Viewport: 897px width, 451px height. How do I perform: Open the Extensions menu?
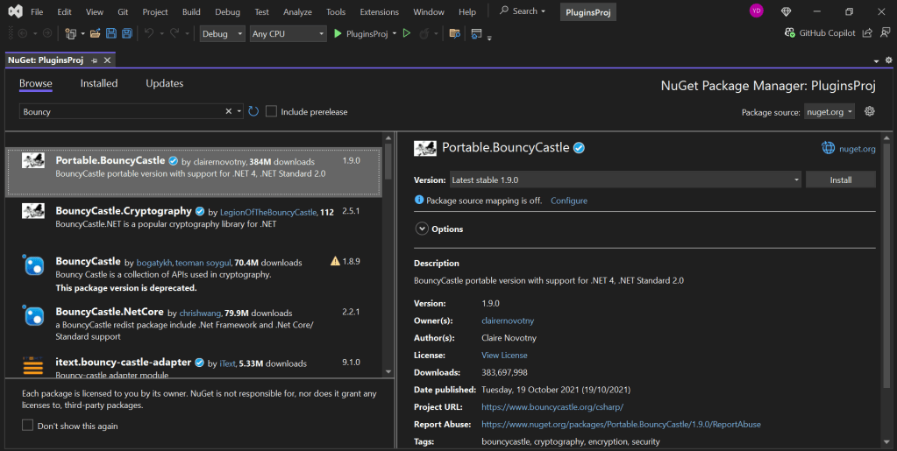click(379, 12)
